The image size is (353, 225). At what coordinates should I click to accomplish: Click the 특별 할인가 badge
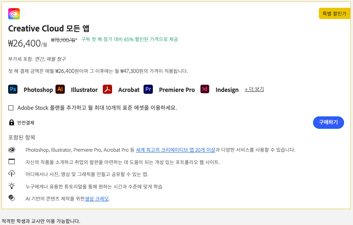coord(334,14)
